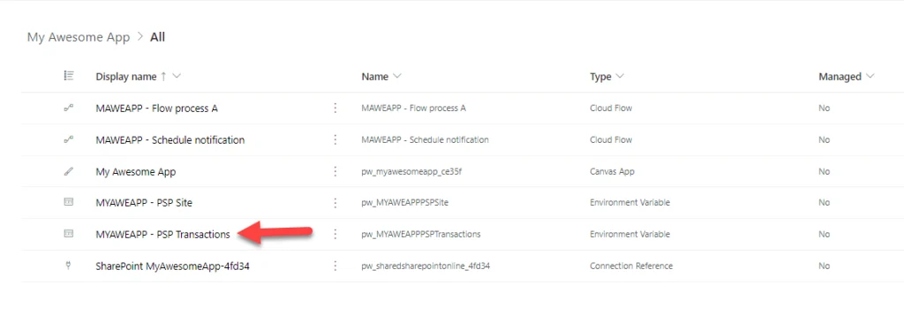Open MYAWEAPP - PSP Site display name
This screenshot has width=904, height=330.
coord(144,203)
